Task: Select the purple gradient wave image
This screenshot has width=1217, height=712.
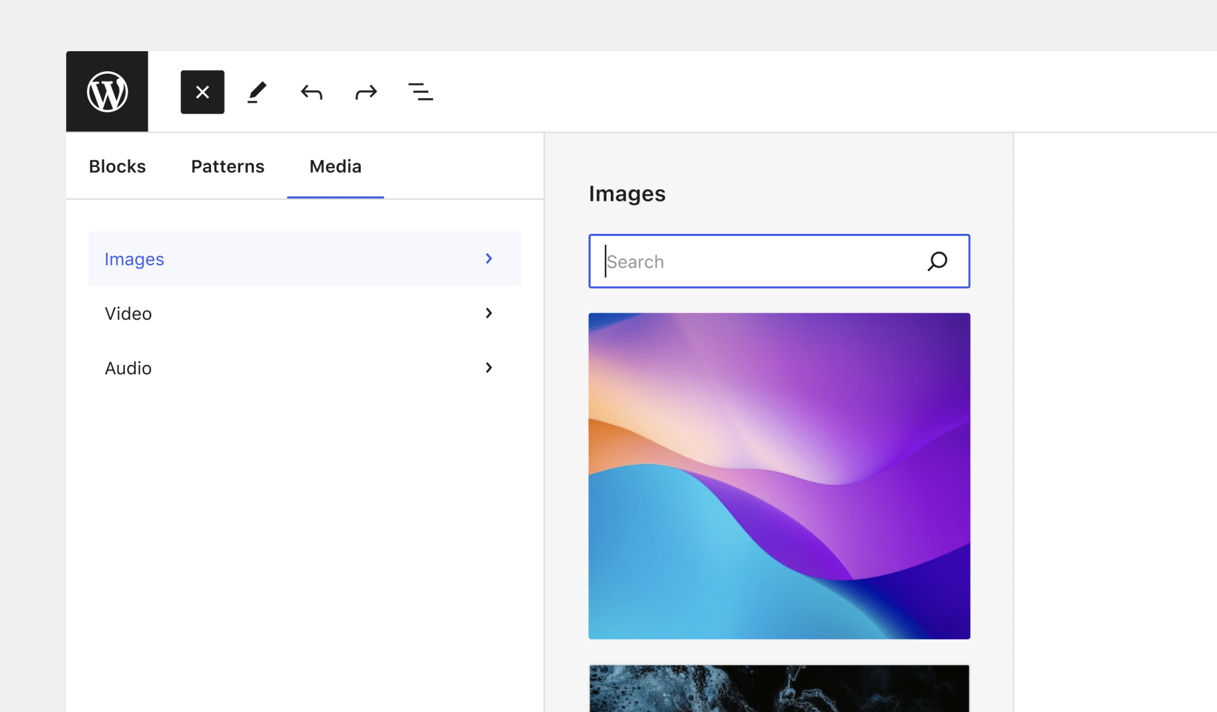Action: click(778, 475)
